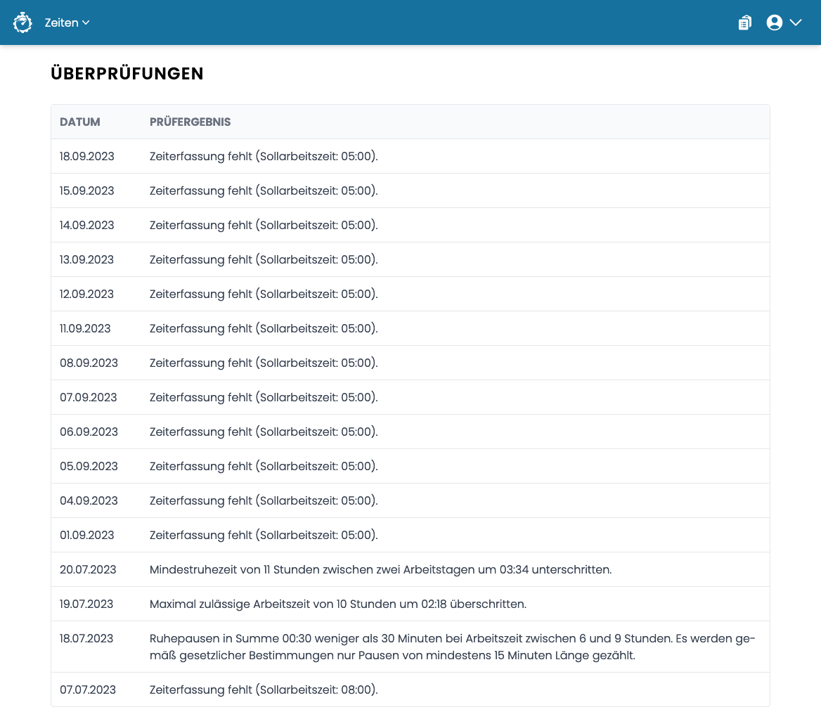Click the 05.09.2023 Zeiterfassung fehlt result

point(264,466)
